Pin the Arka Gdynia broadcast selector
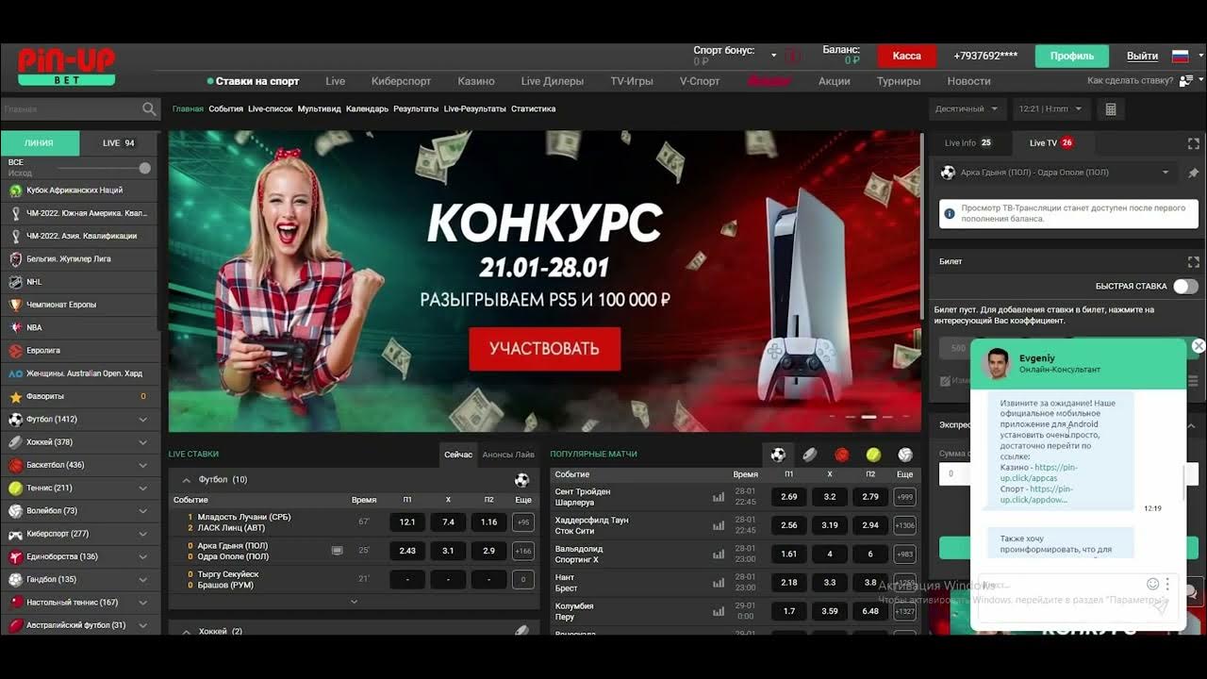1207x679 pixels. [1193, 174]
